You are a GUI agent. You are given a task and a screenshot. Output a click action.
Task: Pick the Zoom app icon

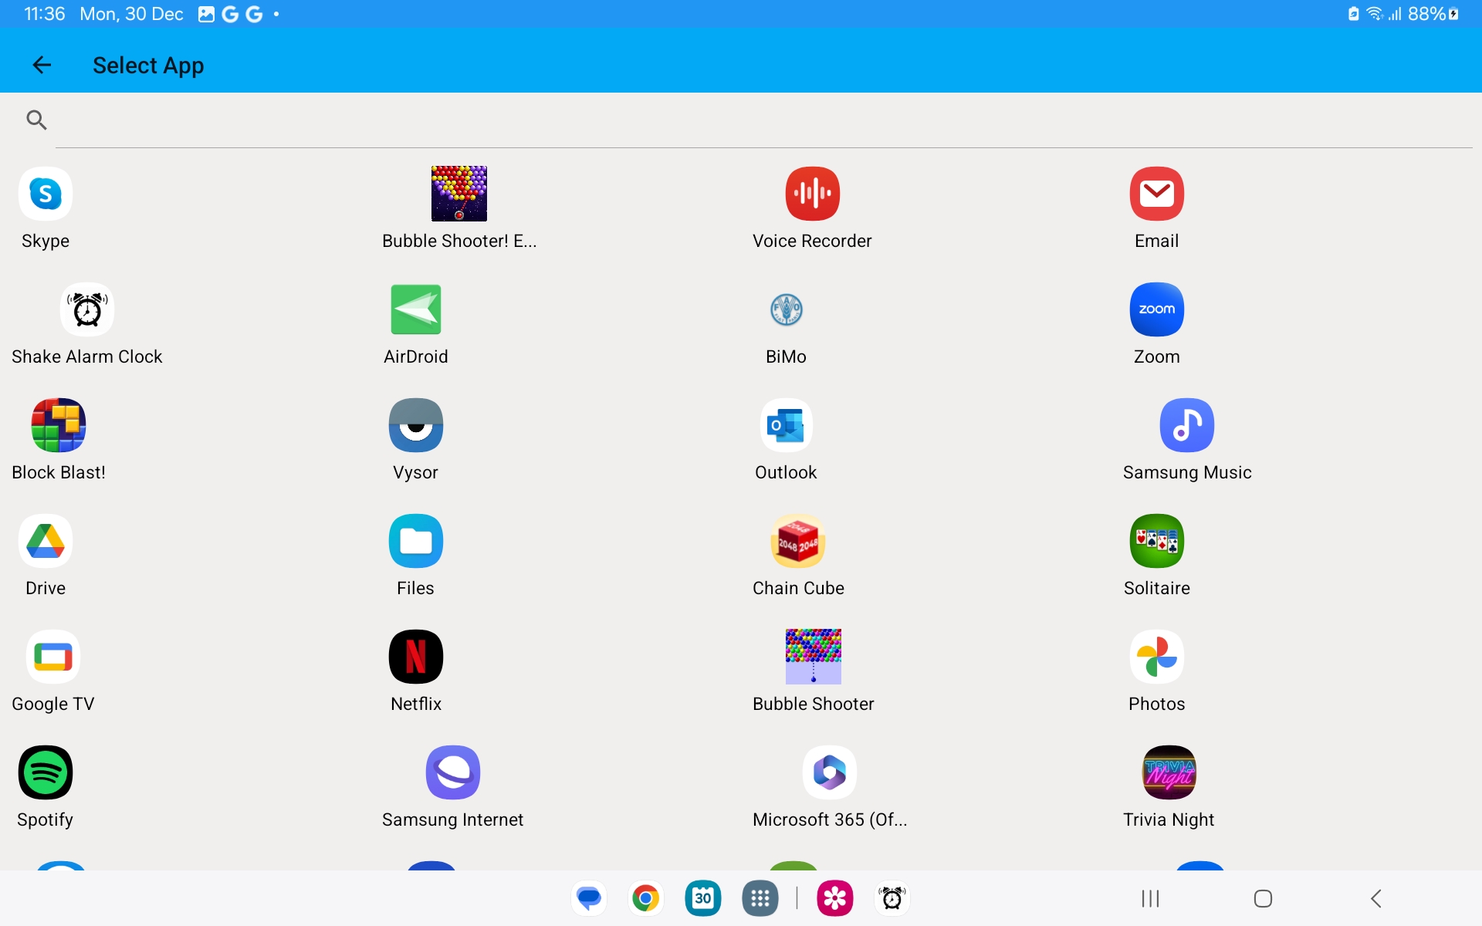point(1156,309)
